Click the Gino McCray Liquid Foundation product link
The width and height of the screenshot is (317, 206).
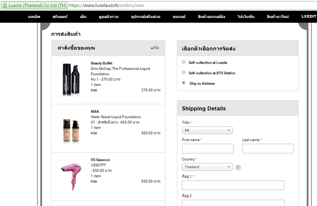pos(120,71)
